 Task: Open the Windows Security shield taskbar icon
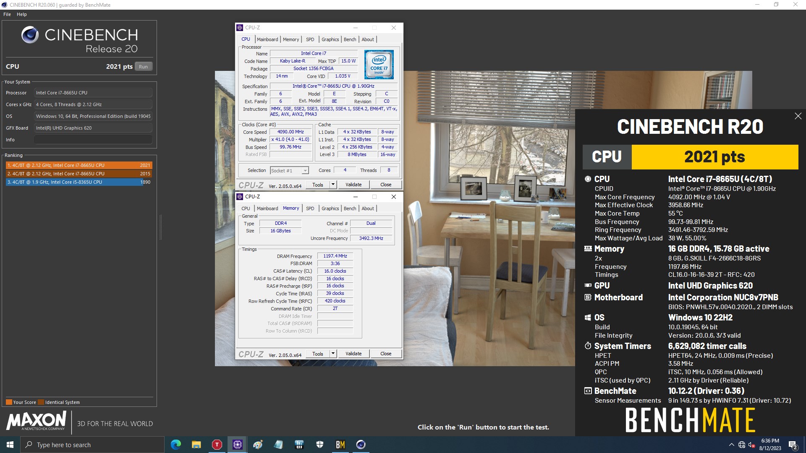click(320, 445)
